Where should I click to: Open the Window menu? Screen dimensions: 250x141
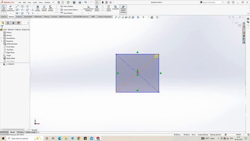tap(47, 3)
